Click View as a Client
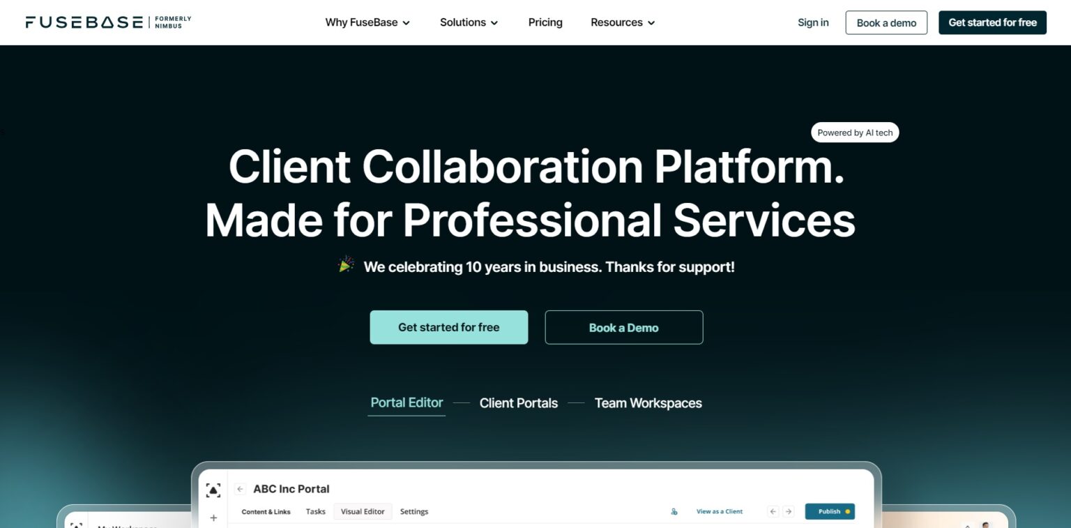The image size is (1071, 528). click(720, 511)
